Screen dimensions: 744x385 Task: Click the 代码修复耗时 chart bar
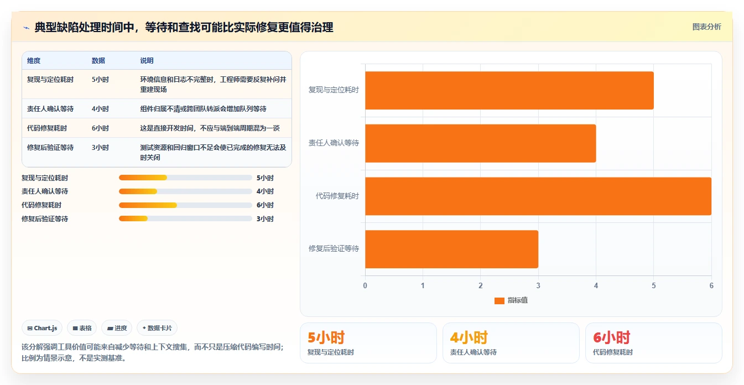point(538,196)
